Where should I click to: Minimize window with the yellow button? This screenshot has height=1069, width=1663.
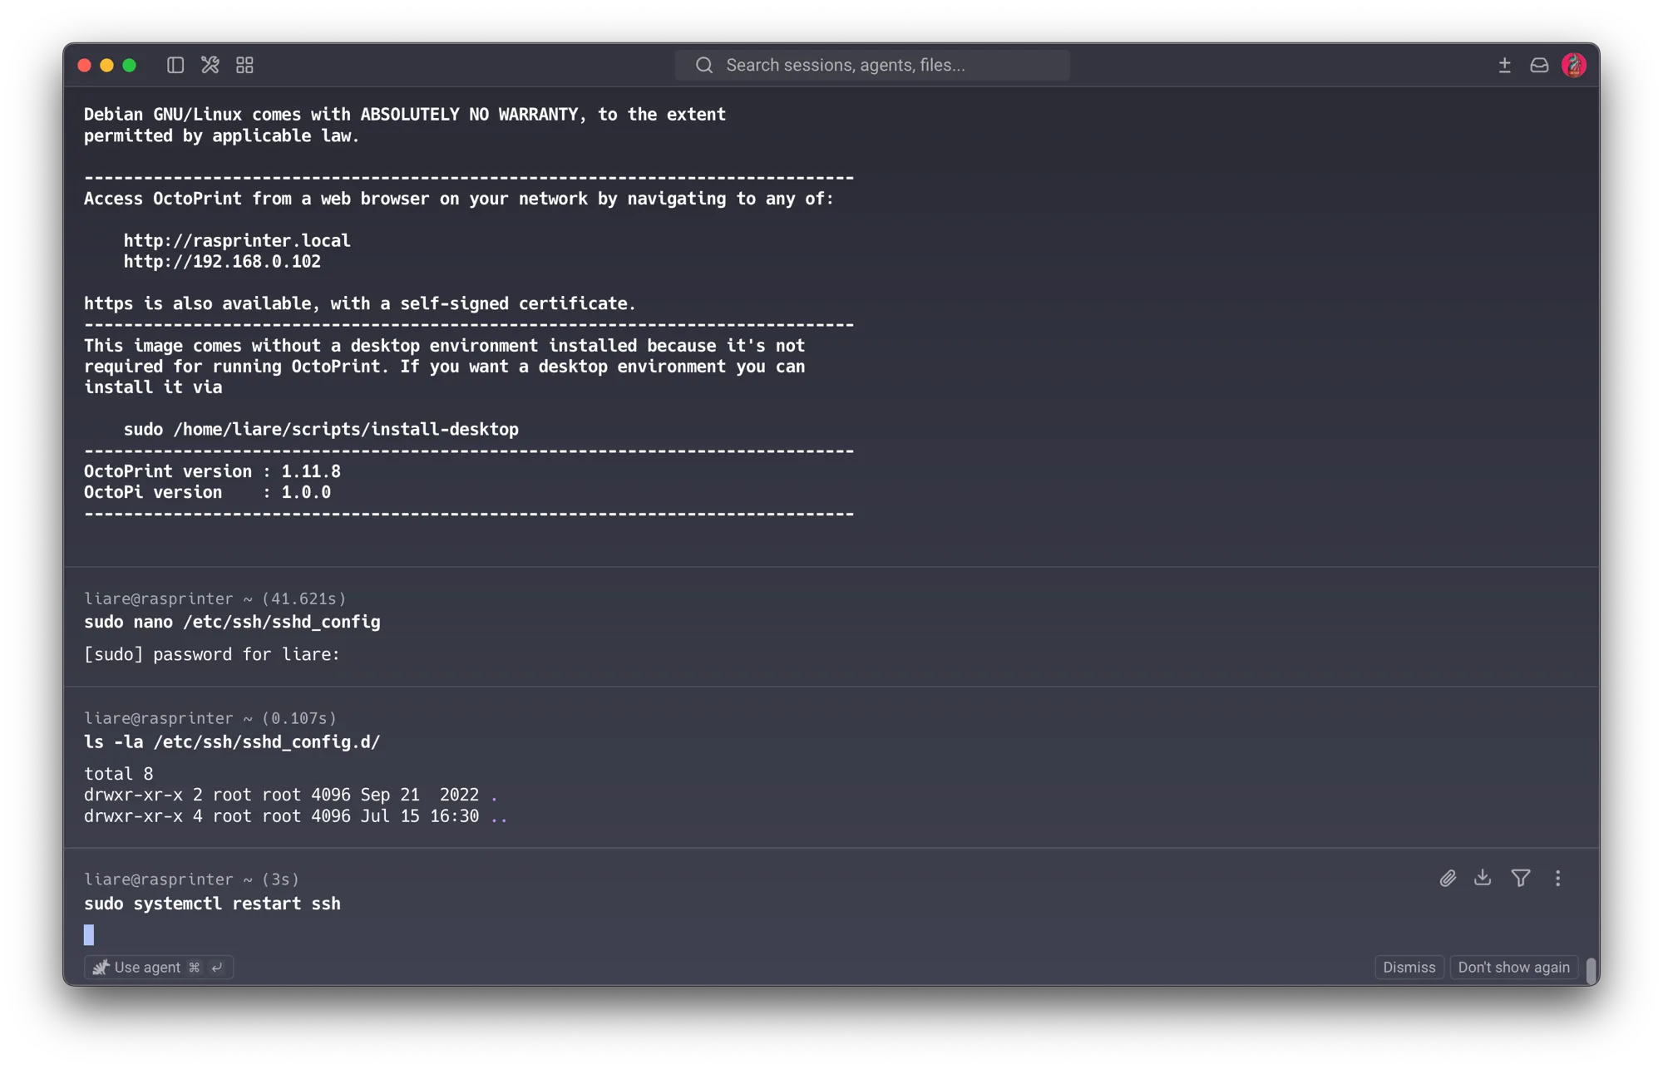click(x=106, y=65)
